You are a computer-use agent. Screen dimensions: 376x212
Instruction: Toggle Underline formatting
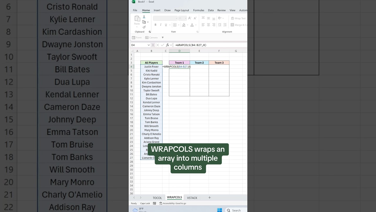(166, 25)
